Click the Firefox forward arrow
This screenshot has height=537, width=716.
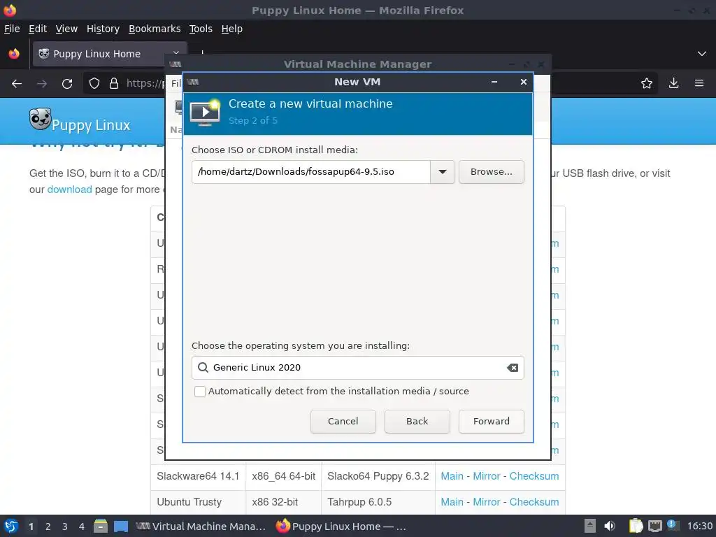[41, 84]
